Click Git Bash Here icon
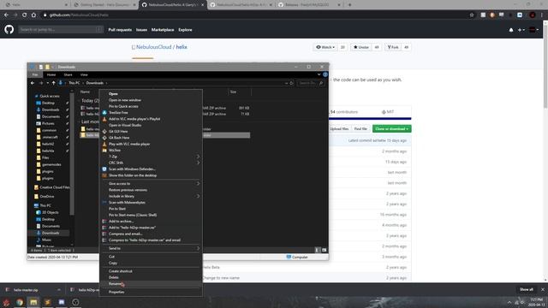548x308 pixels. coord(104,138)
